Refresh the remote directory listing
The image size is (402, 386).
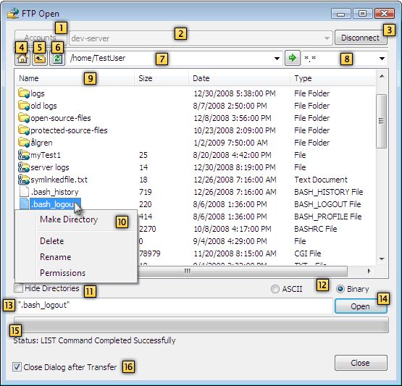coord(57,59)
